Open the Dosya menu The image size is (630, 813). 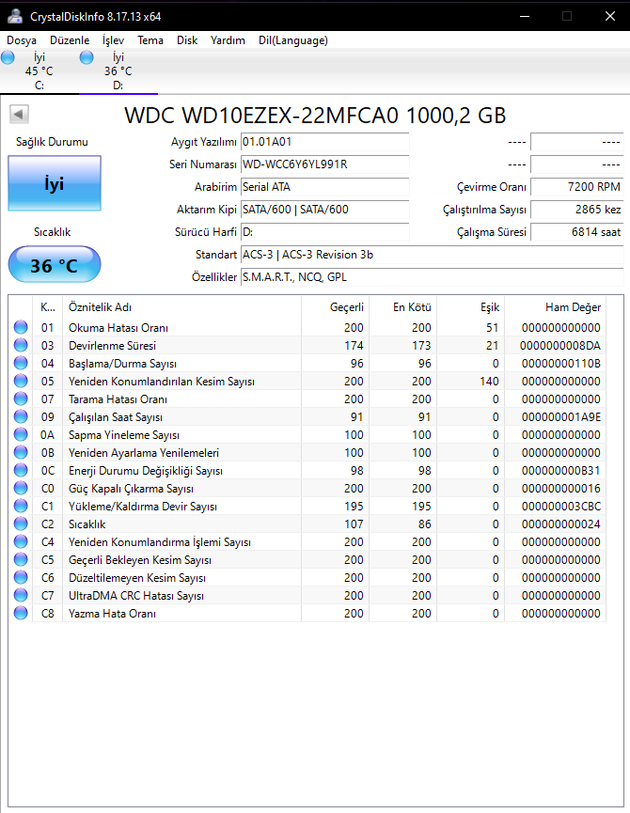pyautogui.click(x=22, y=40)
